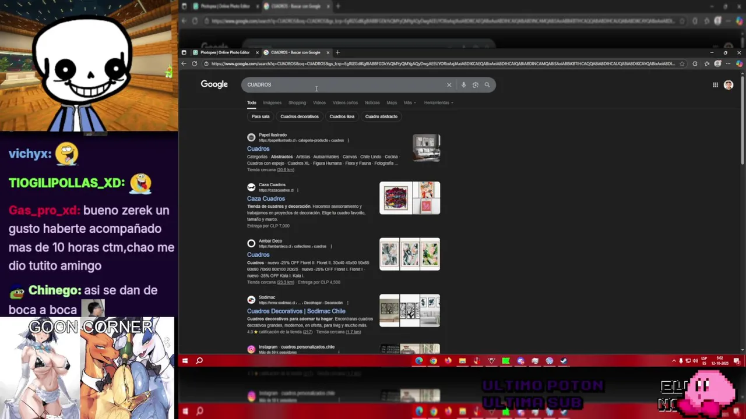Open the Windows Start menu
The width and height of the screenshot is (746, 419).
[x=185, y=361]
